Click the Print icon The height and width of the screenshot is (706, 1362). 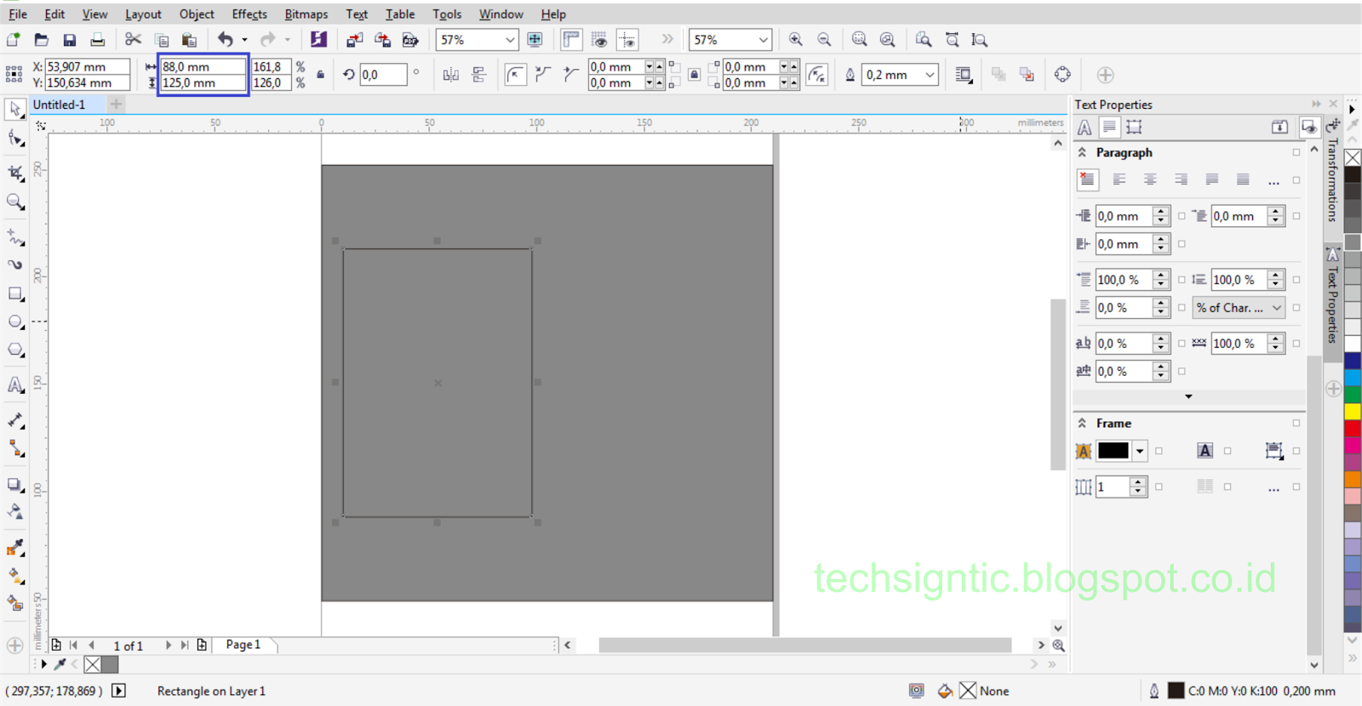pyautogui.click(x=97, y=39)
